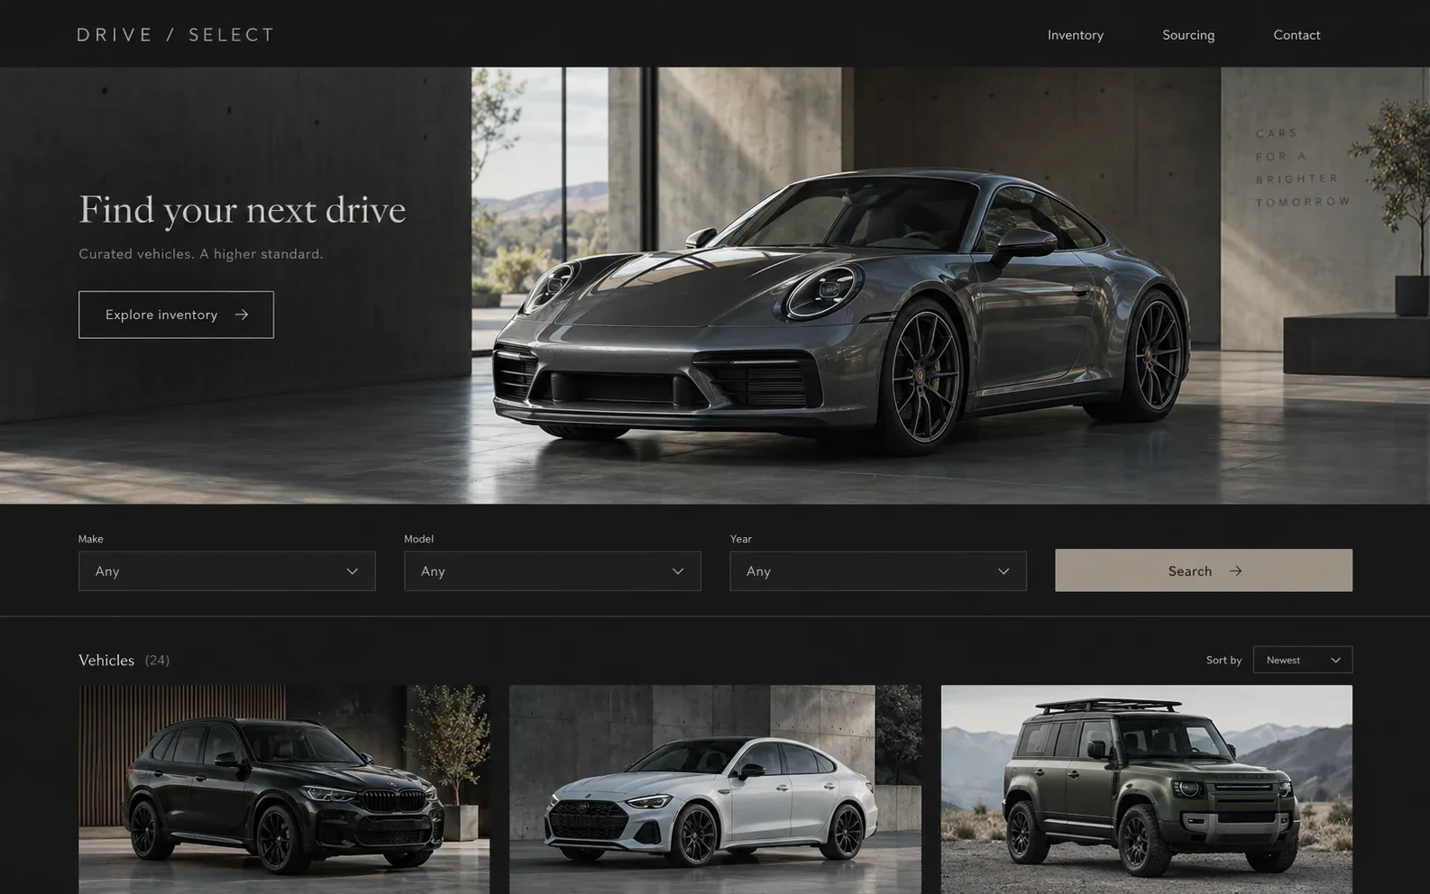Open the Model dropdown
This screenshot has width=1430, height=894.
(x=553, y=571)
